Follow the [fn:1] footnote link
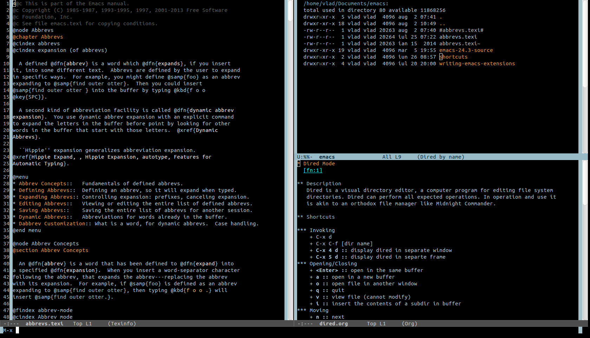This screenshot has height=338, width=590. (313, 170)
